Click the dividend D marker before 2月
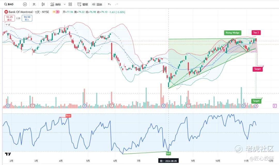 coord(8,106)
